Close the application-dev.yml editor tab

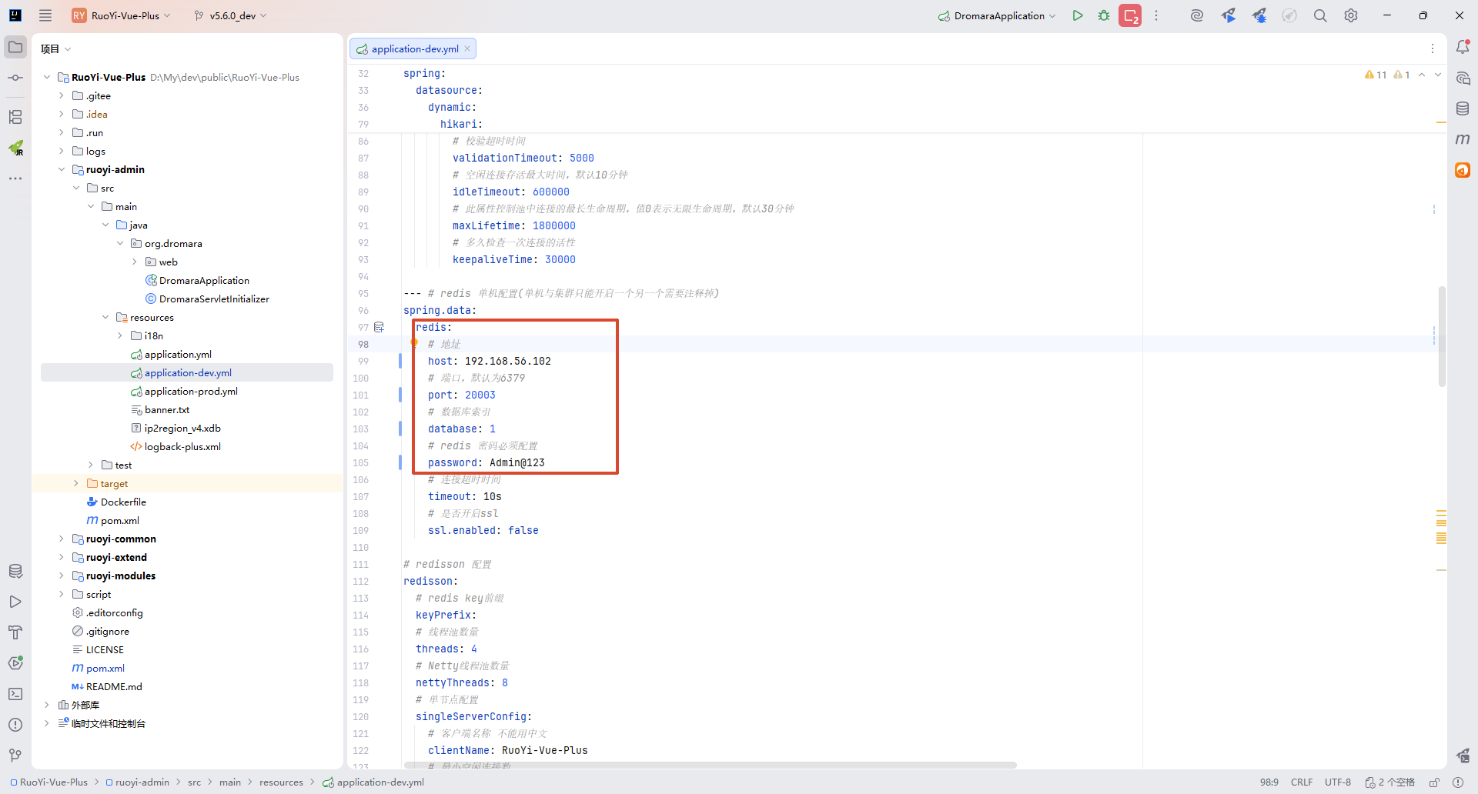[x=467, y=48]
